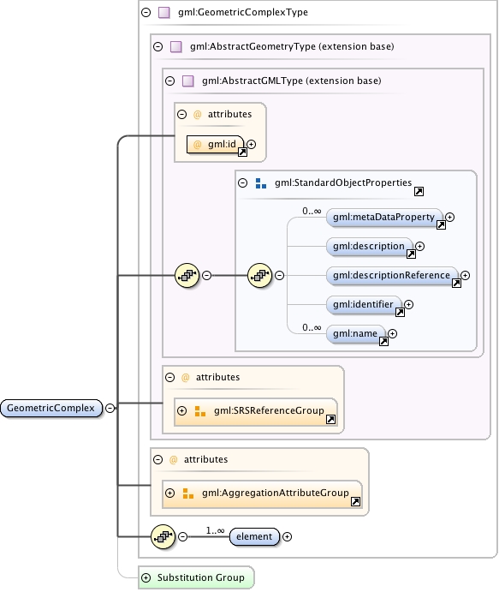Follow reference arrow on gml:id

pyautogui.click(x=242, y=152)
